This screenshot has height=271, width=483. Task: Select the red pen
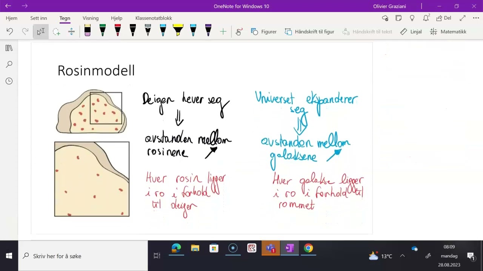click(x=118, y=30)
